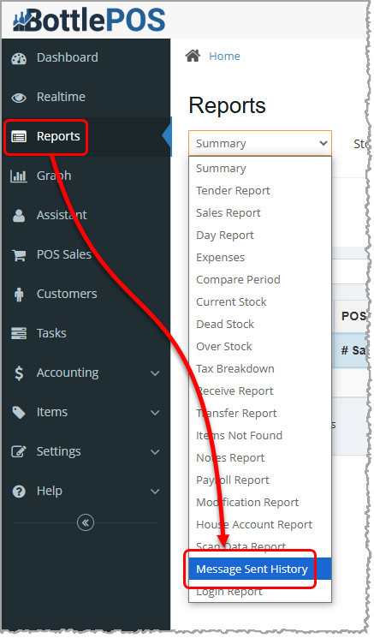Select Payroll Report option
The width and height of the screenshot is (374, 638).
pos(260,480)
